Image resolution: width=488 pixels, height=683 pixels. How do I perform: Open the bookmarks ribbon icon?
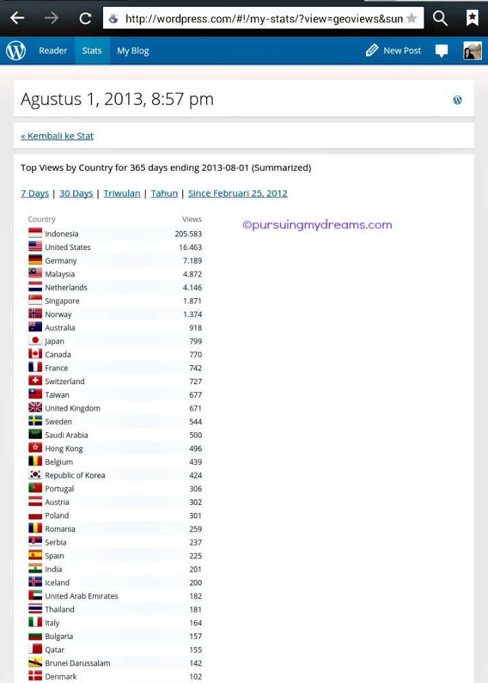pos(472,18)
